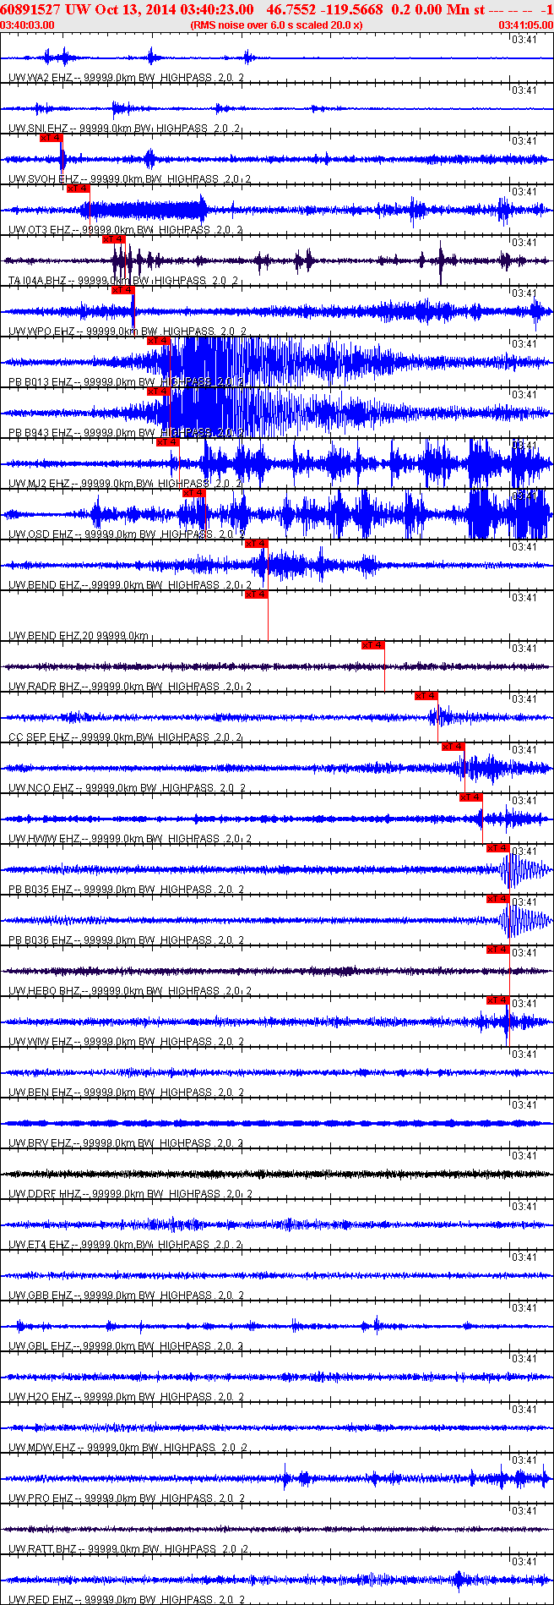Select the UW.BRV EHZ station label
The width and height of the screenshot is (554, 1605).
[127, 1143]
